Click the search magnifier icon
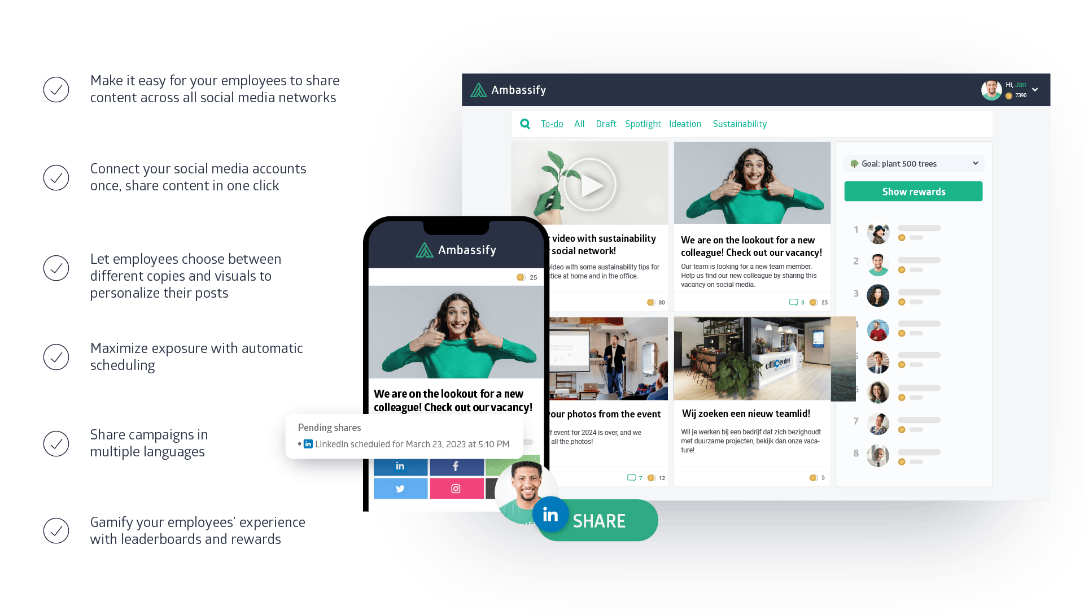 [525, 124]
